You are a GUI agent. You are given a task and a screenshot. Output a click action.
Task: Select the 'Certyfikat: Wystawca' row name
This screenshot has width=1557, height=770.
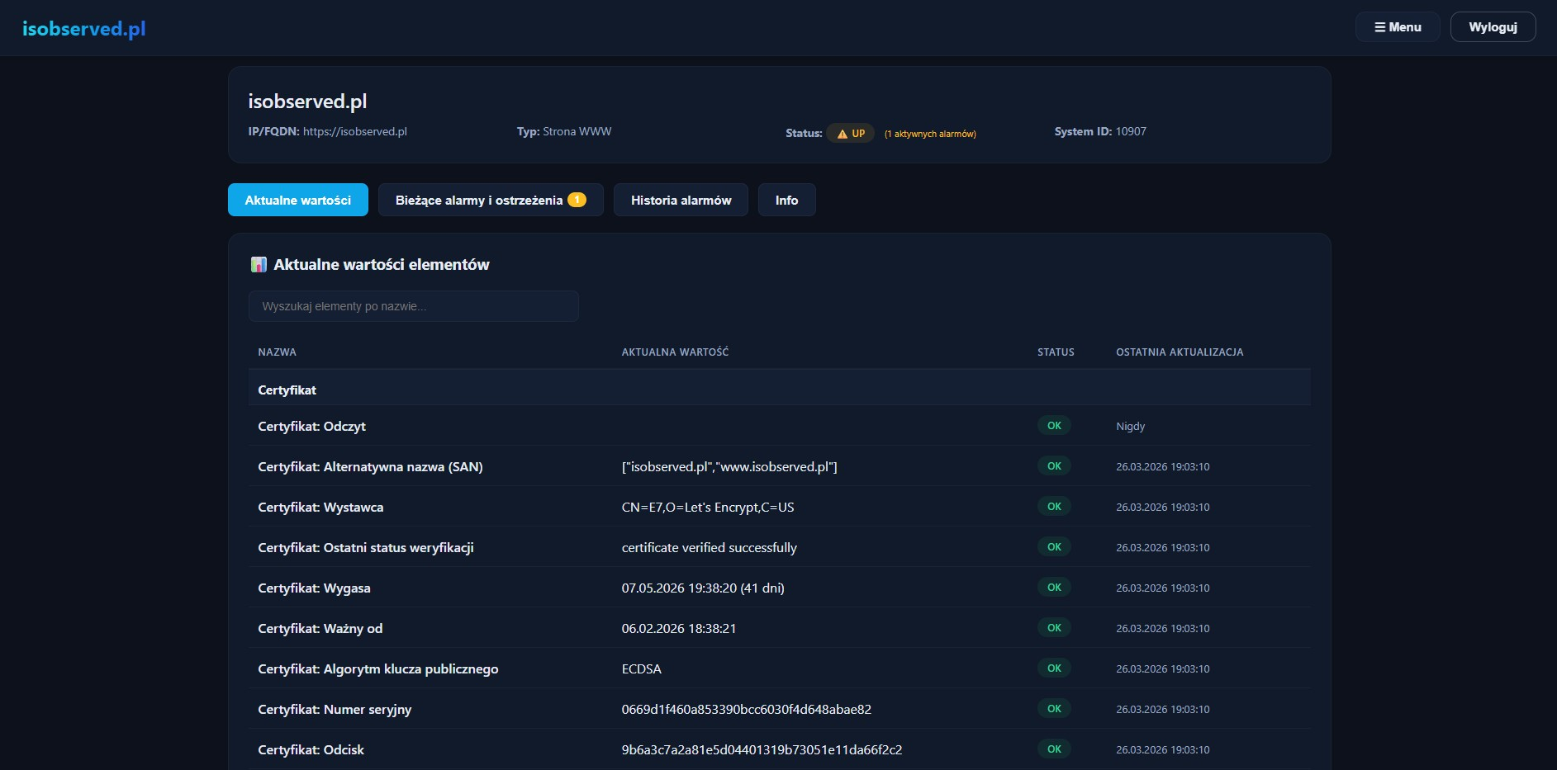click(320, 507)
